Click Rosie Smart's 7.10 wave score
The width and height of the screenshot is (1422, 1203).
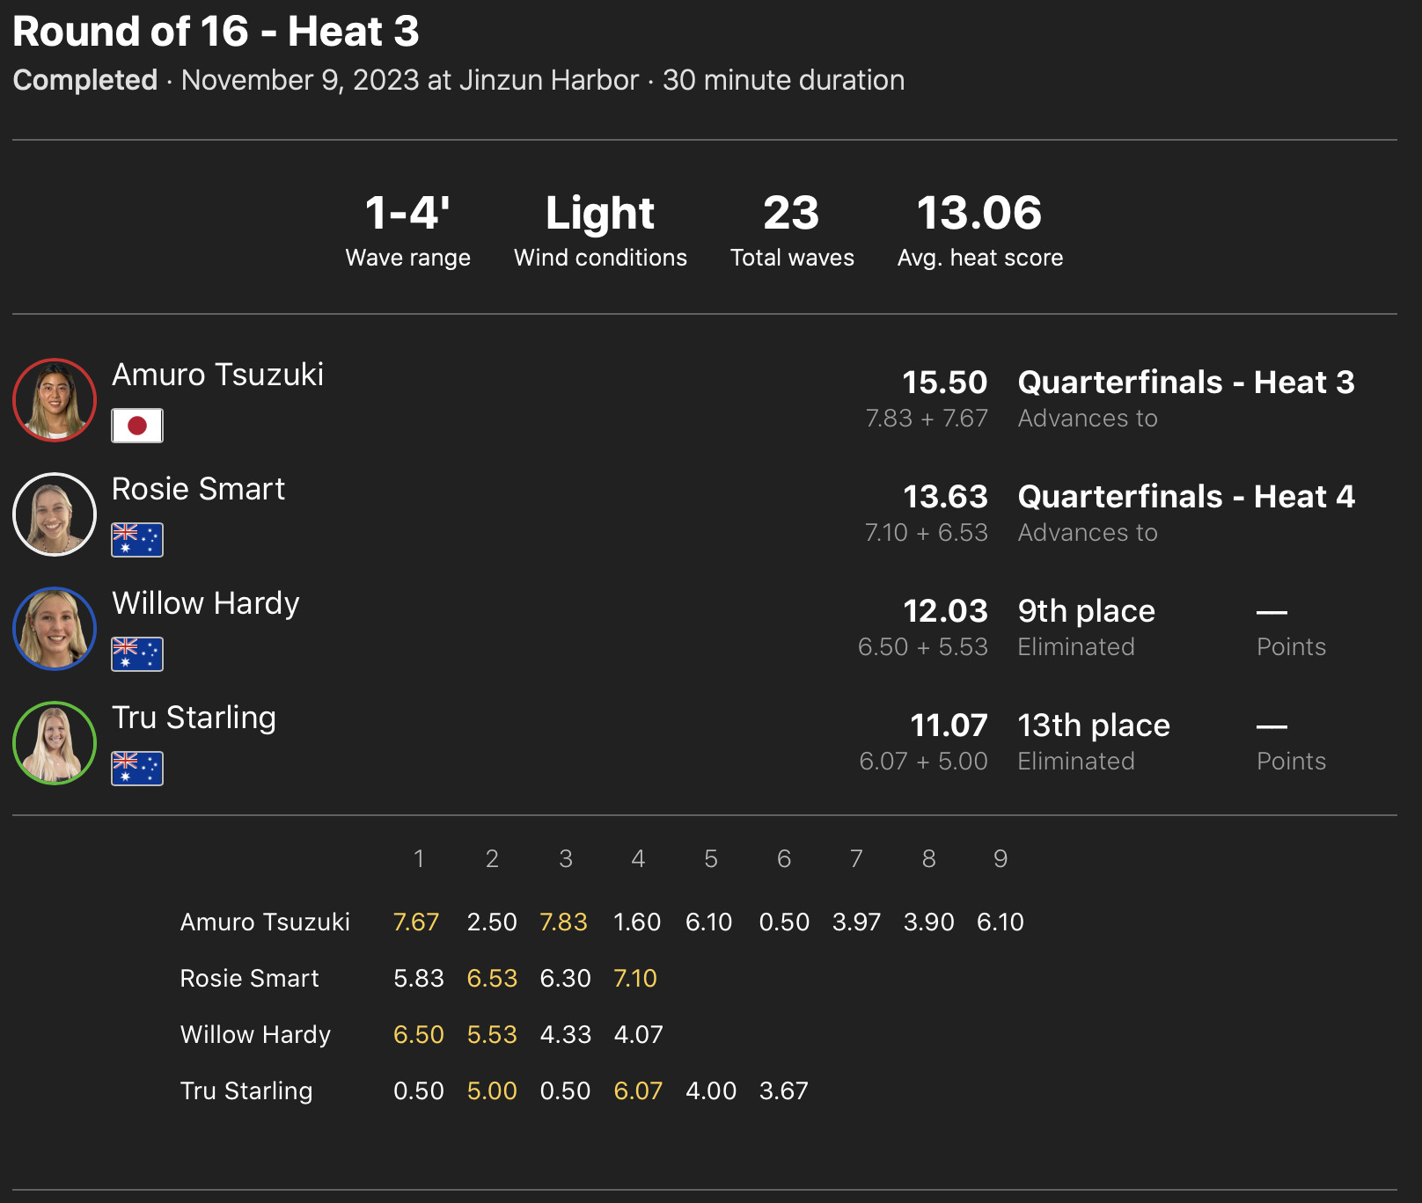click(635, 978)
